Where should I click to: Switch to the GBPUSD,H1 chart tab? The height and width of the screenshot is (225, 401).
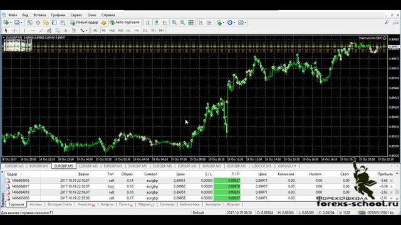coord(287,166)
